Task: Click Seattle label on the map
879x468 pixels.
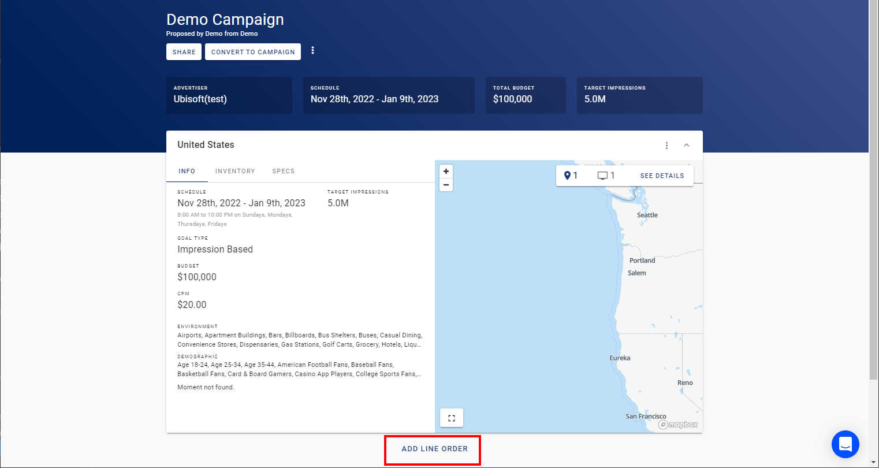Action: pos(647,215)
